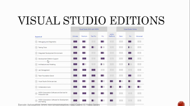190x106 pixels.
Task: Click Ultimate rating bars for Debugging and Diagnostics
Action: tap(75, 42)
